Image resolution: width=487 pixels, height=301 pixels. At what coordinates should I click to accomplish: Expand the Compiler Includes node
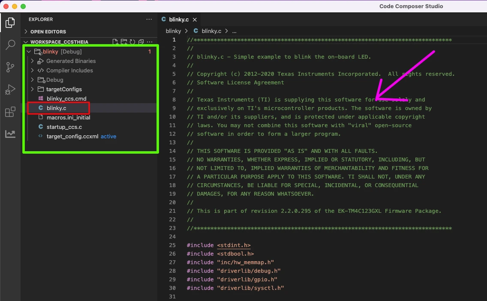coord(69,71)
